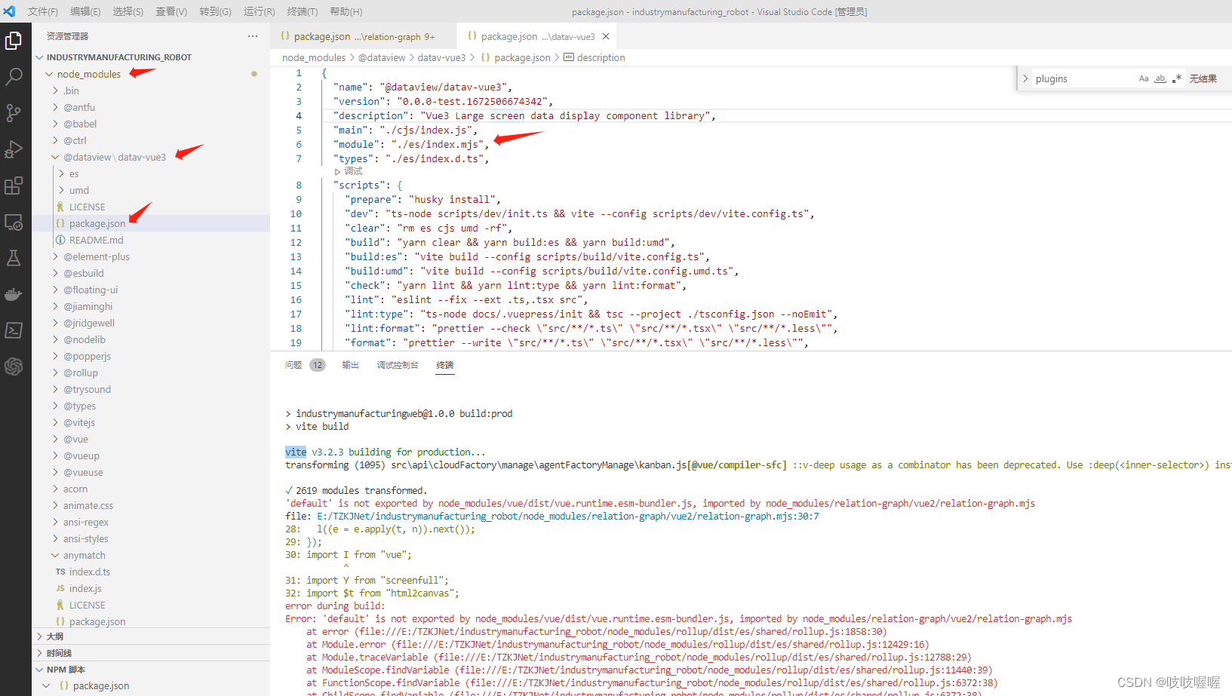The width and height of the screenshot is (1232, 696).
Task: Expand the replace toggle arrow in find widget
Action: (x=1025, y=78)
